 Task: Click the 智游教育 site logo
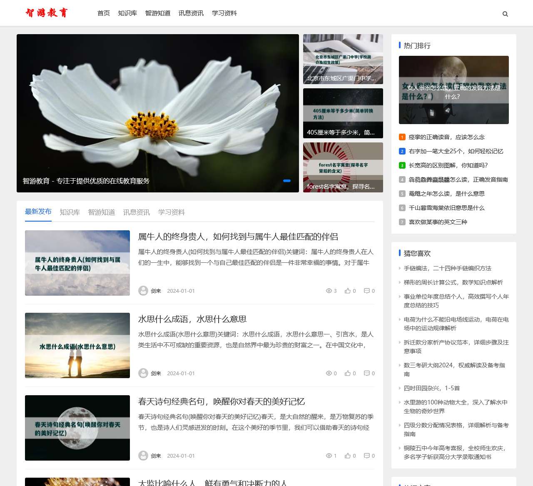pyautogui.click(x=47, y=13)
